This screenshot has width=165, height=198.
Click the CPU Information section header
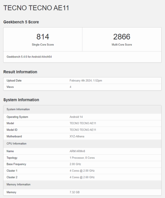[x=82, y=143]
